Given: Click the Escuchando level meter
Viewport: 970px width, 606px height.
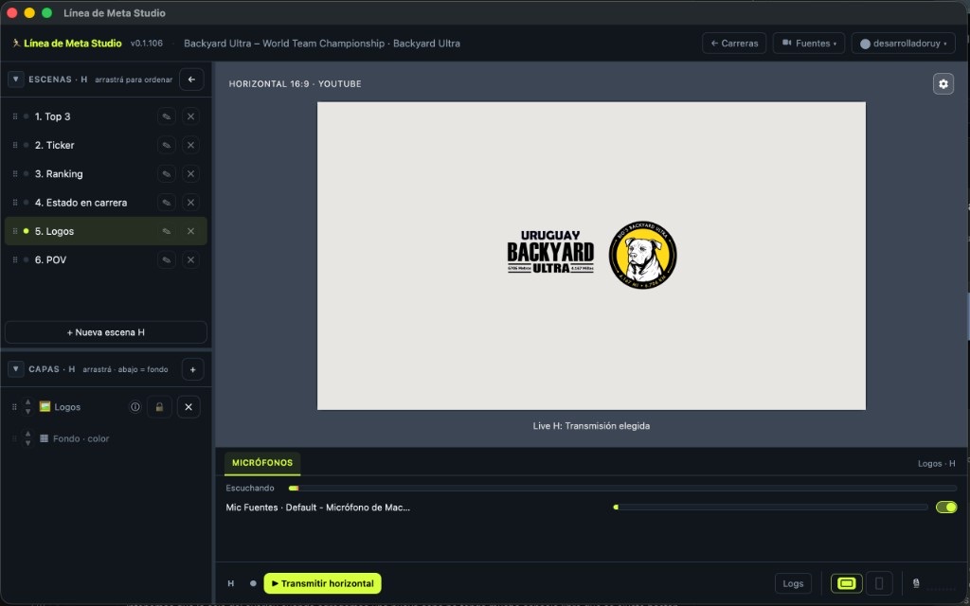Looking at the screenshot, I should (622, 488).
